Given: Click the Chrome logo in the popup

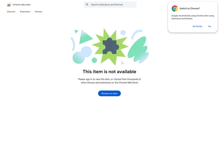Looking at the screenshot, I should [175, 9].
